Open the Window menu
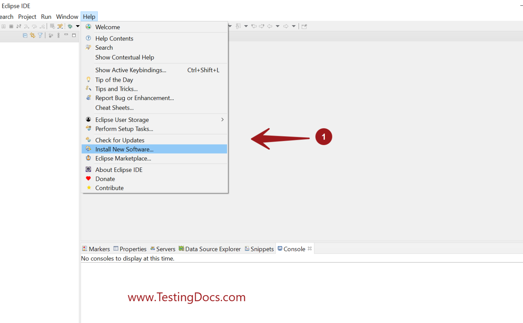 coord(67,16)
